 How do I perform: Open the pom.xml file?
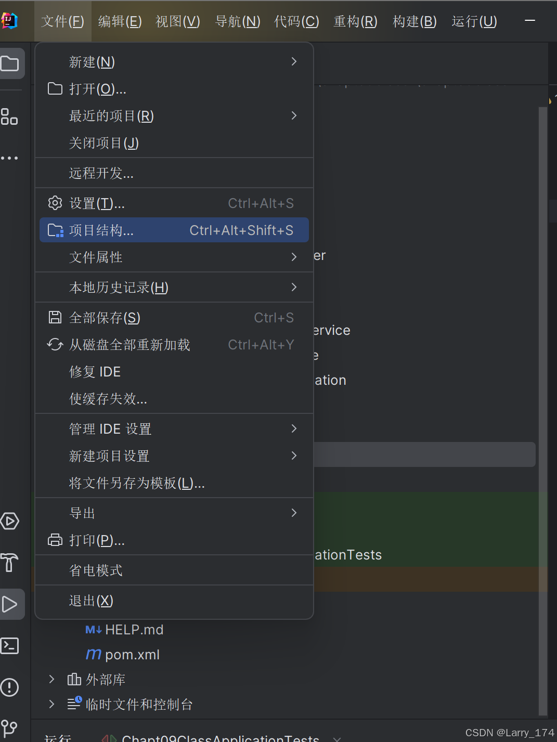pyautogui.click(x=131, y=654)
